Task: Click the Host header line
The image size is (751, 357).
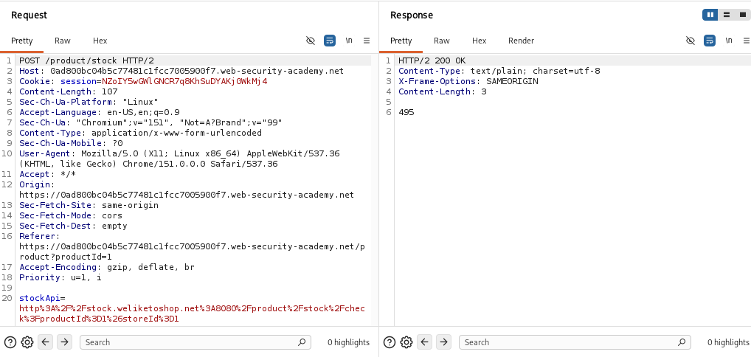Action: (x=181, y=71)
